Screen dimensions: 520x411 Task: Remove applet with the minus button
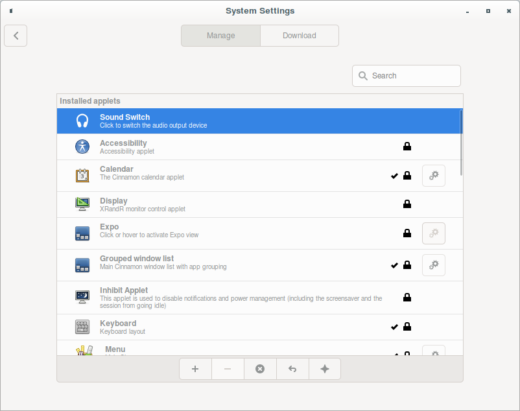228,369
